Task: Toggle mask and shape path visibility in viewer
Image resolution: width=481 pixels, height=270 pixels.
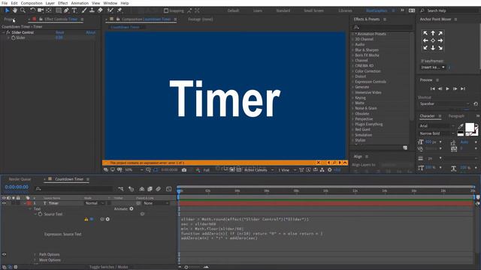Action: [x=156, y=170]
